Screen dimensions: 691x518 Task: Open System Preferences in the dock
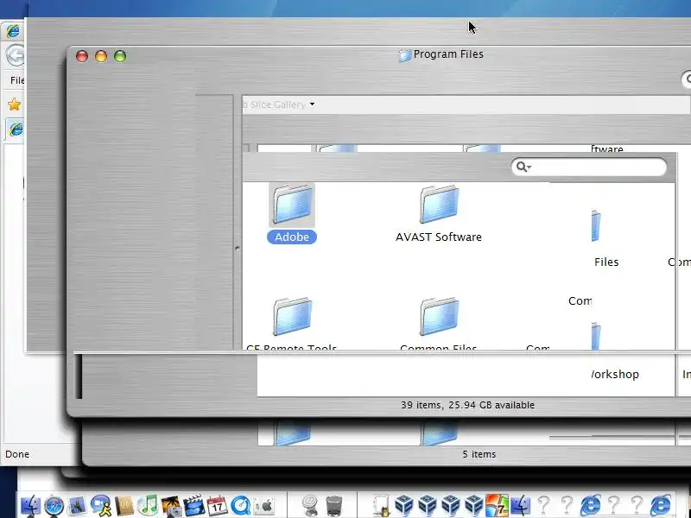click(264, 505)
